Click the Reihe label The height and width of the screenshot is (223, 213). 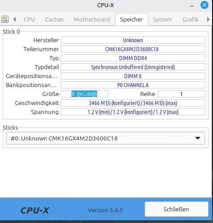coord(147,94)
